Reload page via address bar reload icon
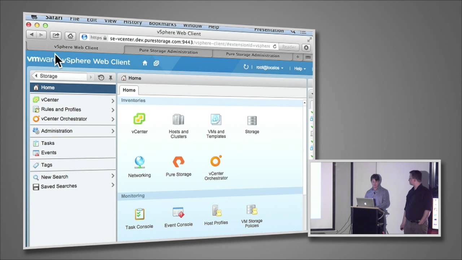This screenshot has width=462, height=260. pyautogui.click(x=275, y=46)
